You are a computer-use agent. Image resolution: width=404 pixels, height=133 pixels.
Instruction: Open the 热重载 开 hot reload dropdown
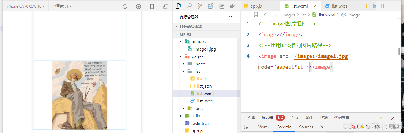[x=62, y=6]
